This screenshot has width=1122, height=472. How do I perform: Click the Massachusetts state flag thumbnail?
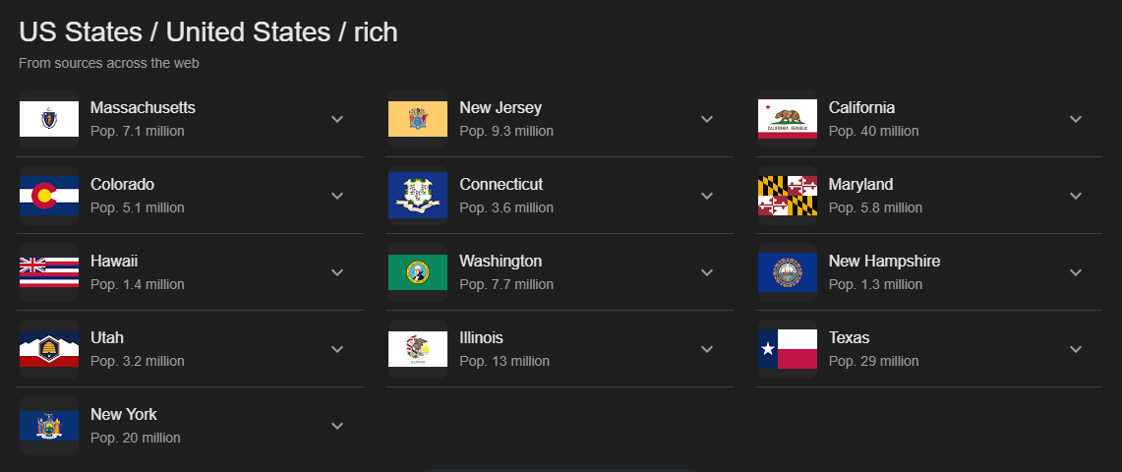click(48, 119)
